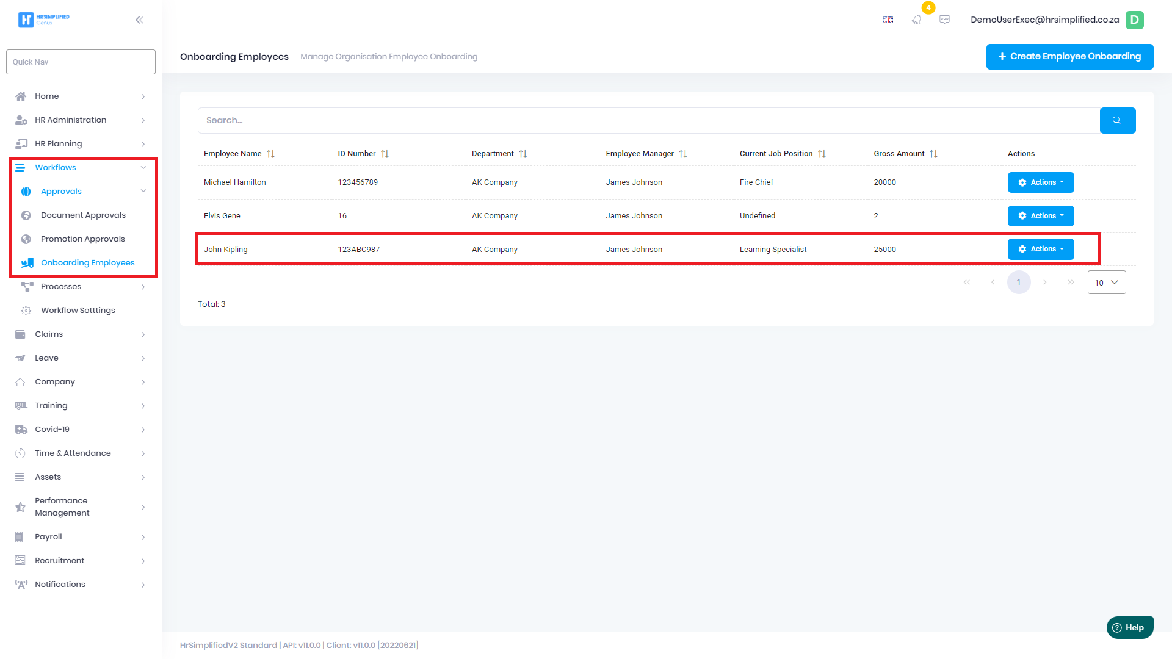Click the magnifier search button

1117,120
